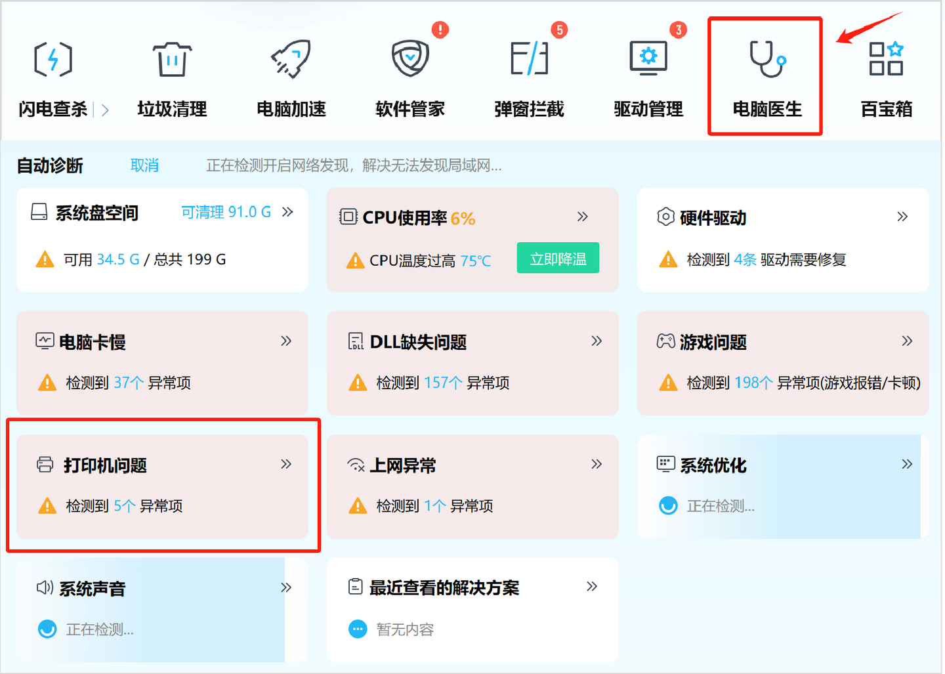Click the red 3 badge on 驱动管理

point(679,30)
